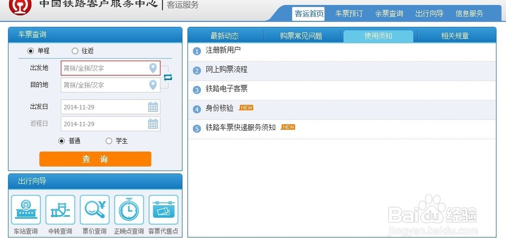Image resolution: width=506 pixels, height=248 pixels.
Task: Open the 正晚点查询 punctuality clock icon
Action: tap(129, 210)
